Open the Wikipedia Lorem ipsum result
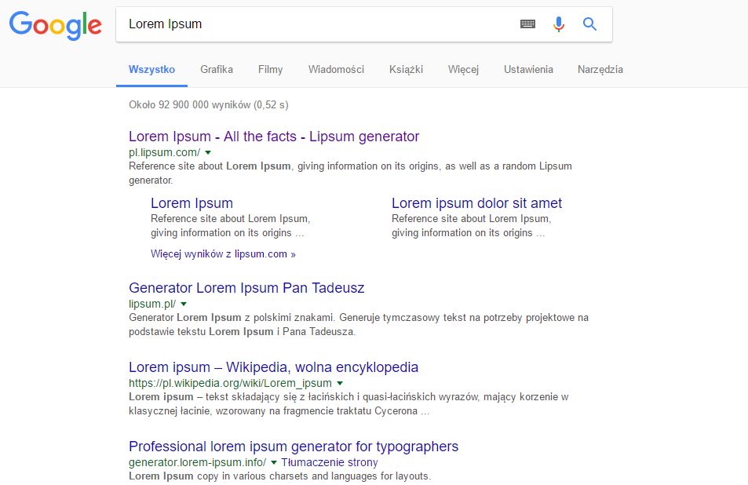This screenshot has height=485, width=748. (x=273, y=367)
